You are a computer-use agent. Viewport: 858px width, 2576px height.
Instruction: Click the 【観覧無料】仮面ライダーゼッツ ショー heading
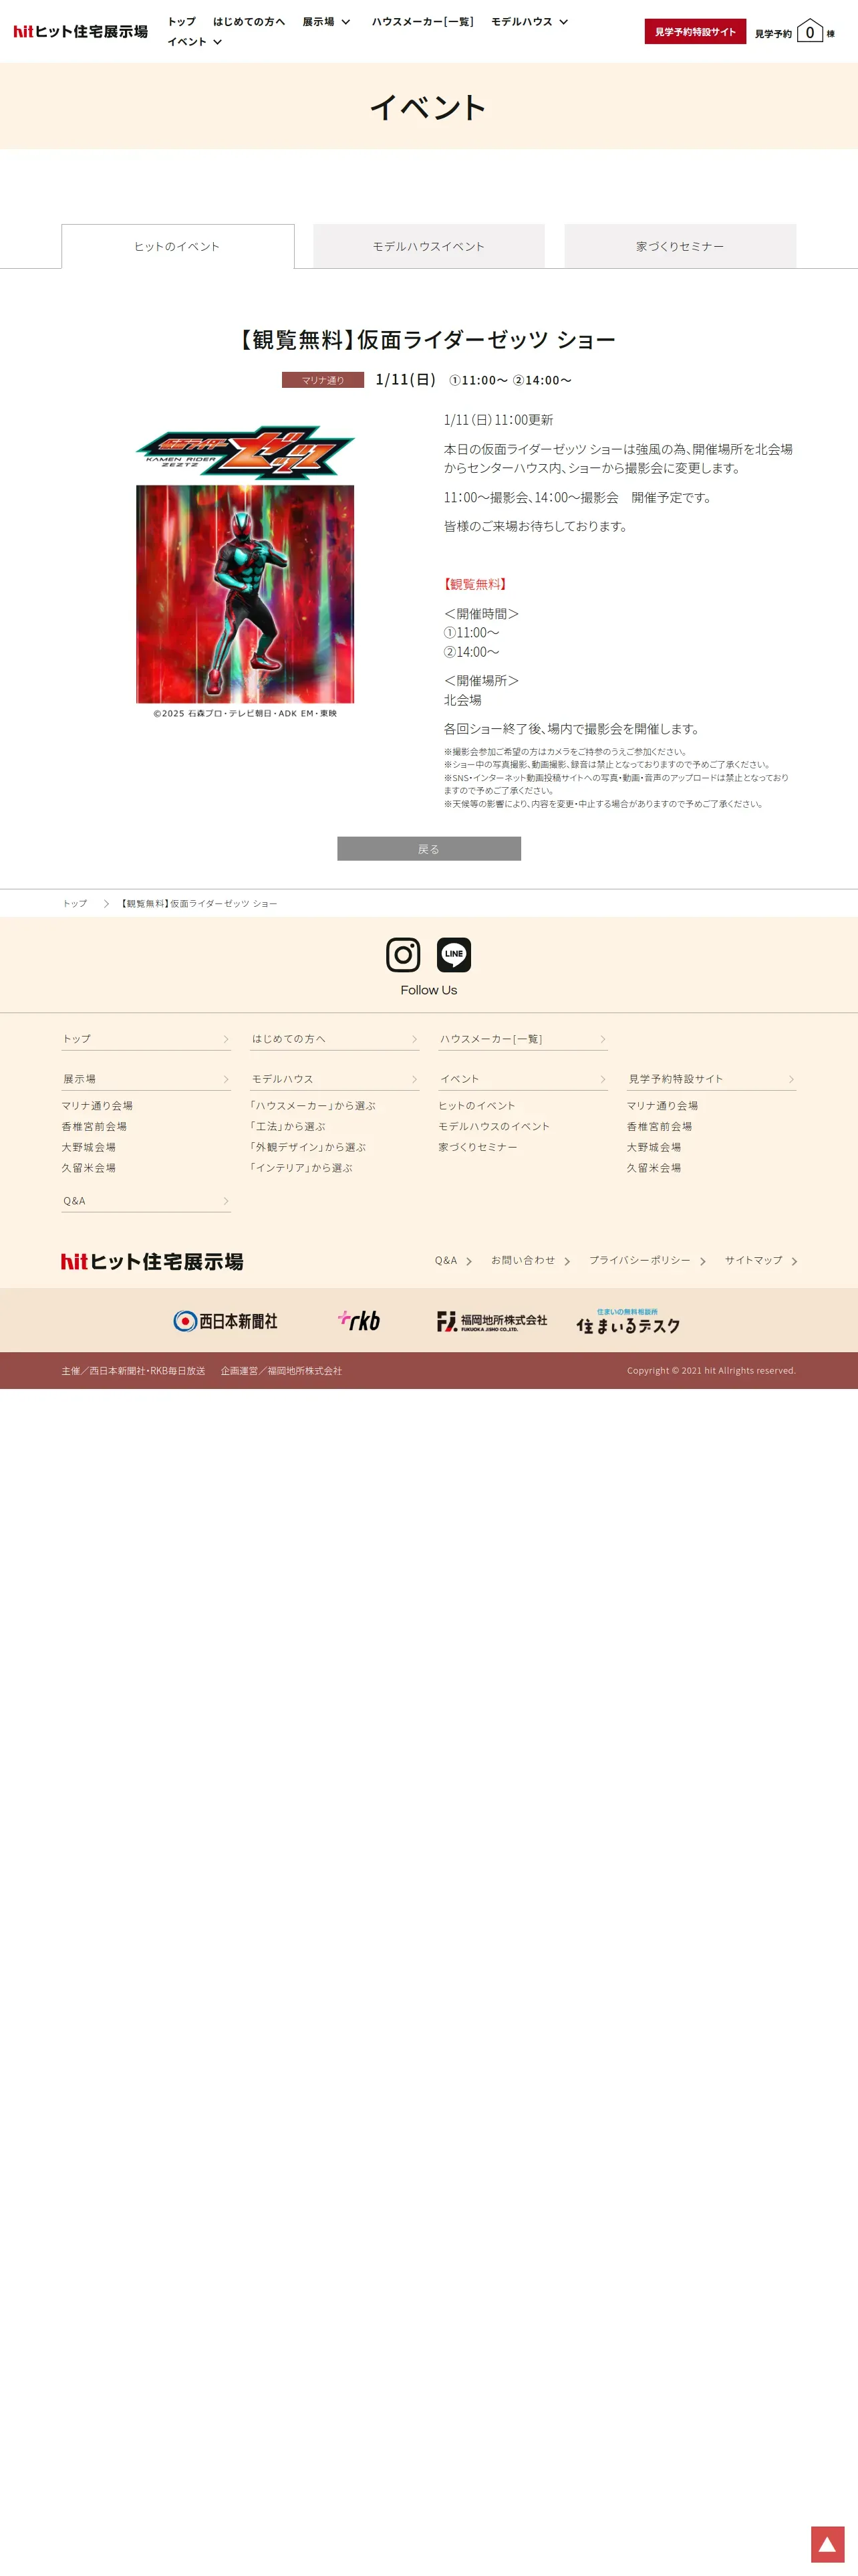[428, 340]
